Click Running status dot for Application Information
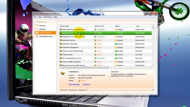The height and width of the screenshot is (107, 190). (116, 44)
